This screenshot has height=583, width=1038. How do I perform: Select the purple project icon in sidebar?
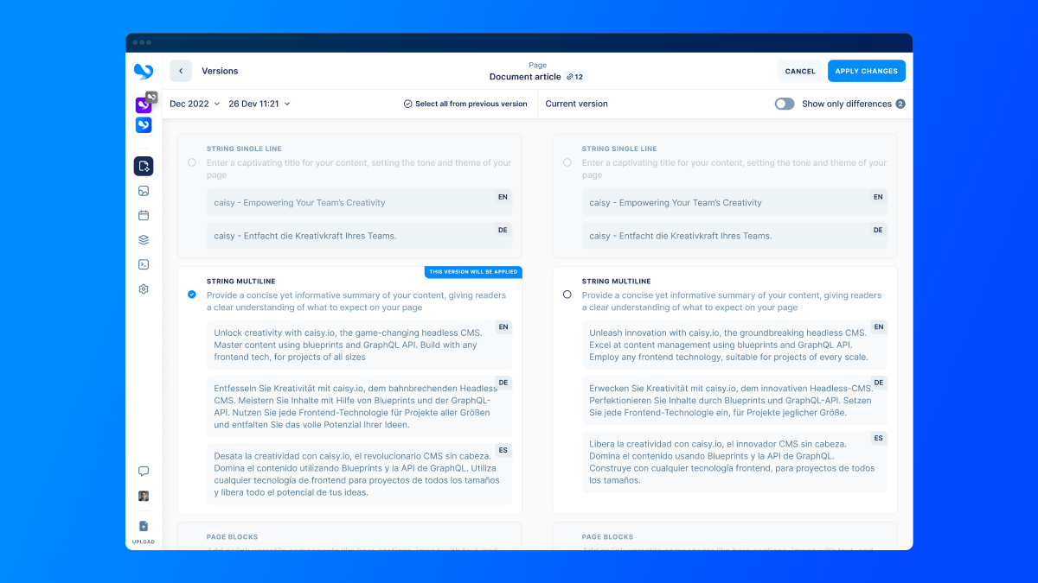pyautogui.click(x=144, y=105)
